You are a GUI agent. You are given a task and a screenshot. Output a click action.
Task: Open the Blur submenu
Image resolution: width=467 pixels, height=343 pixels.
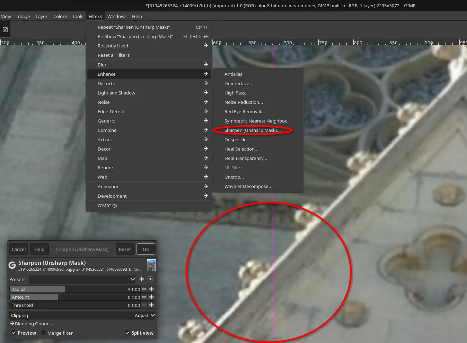pos(149,65)
